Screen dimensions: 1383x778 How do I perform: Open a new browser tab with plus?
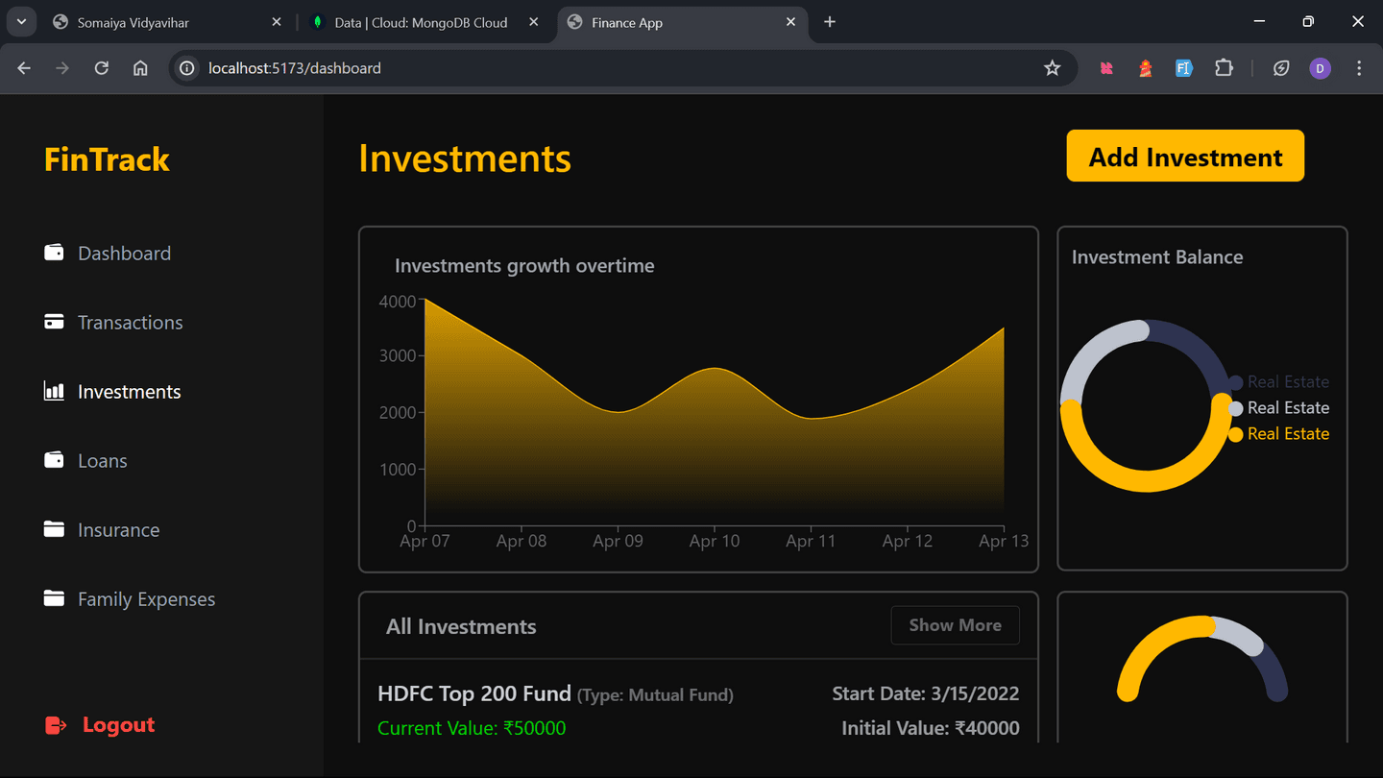[x=830, y=22]
